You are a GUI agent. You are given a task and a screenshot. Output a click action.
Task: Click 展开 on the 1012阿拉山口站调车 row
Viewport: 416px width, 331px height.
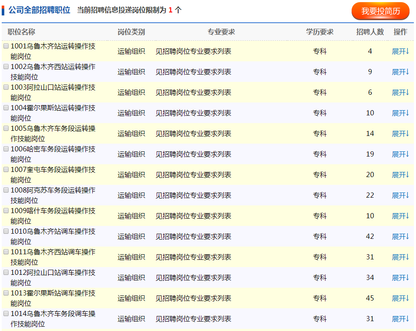[400, 278]
